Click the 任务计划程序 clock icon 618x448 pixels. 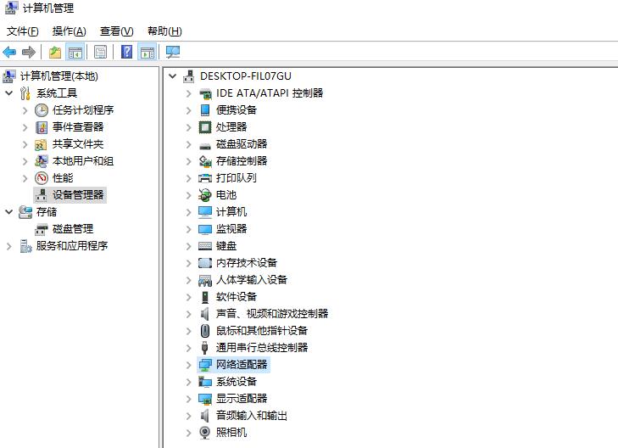coord(42,110)
